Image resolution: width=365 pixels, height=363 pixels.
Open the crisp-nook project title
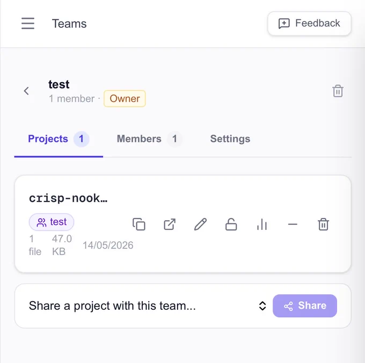tap(68, 198)
